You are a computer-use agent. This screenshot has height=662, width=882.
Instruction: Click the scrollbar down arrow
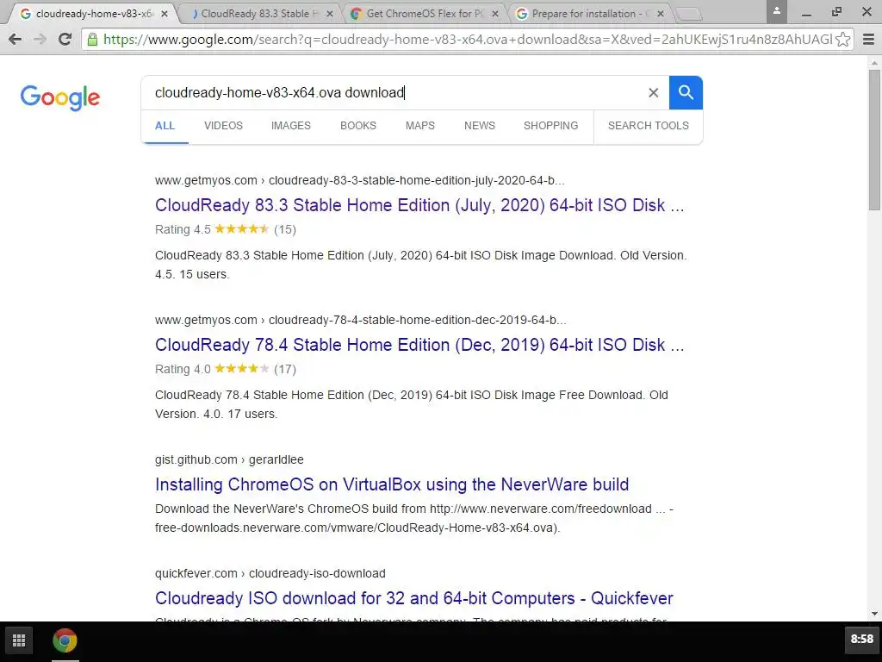coord(875,614)
